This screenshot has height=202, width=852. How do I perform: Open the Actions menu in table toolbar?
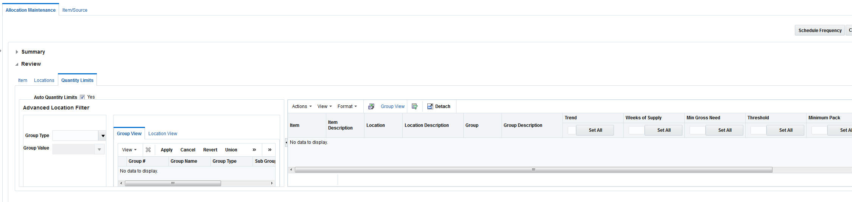point(302,106)
